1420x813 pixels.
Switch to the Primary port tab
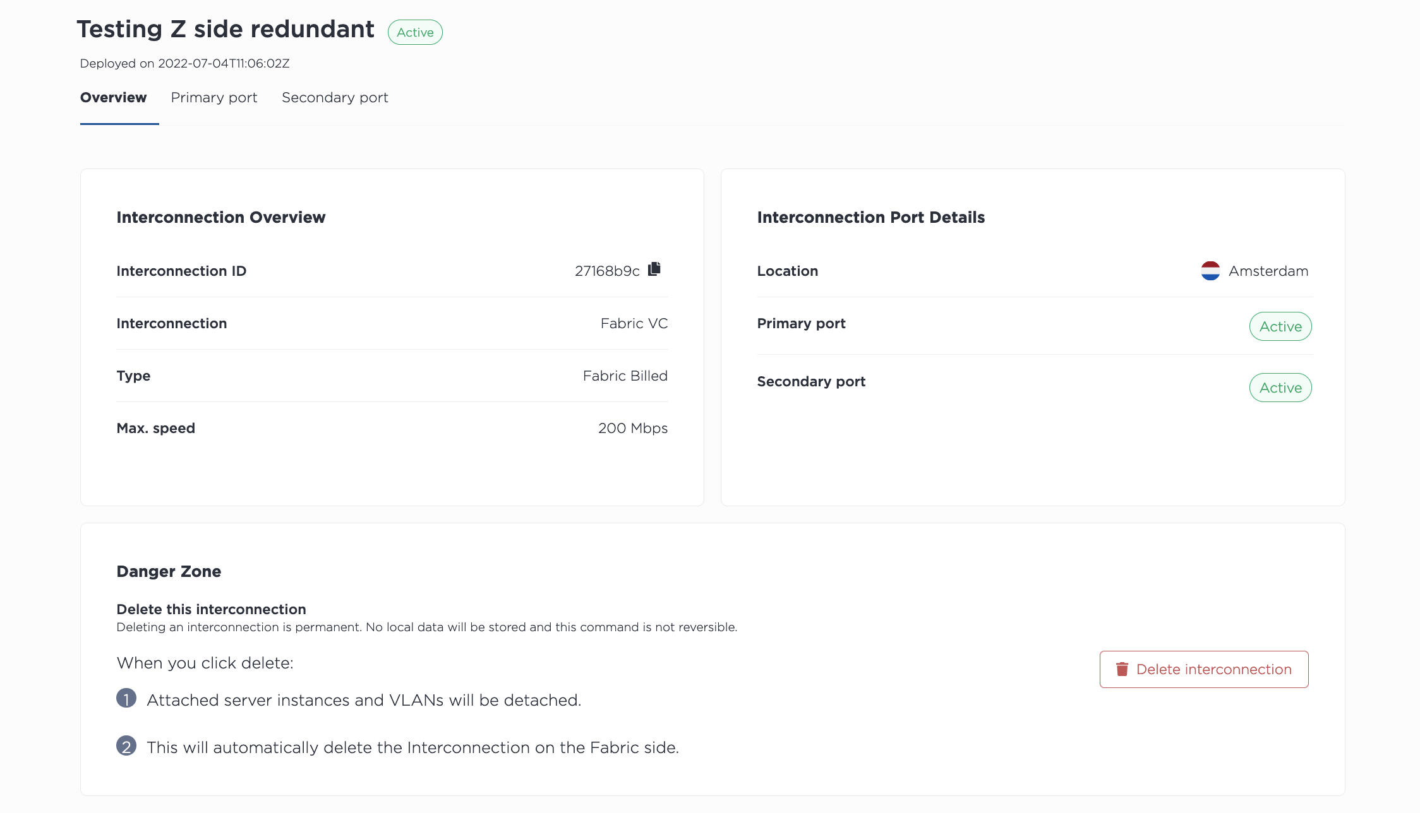214,98
